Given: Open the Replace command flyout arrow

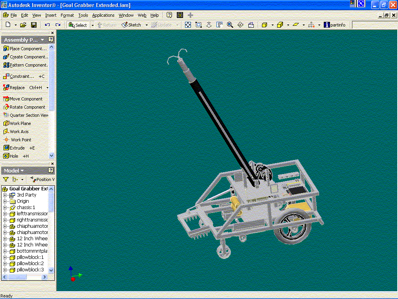Looking at the screenshot, I should [47, 88].
